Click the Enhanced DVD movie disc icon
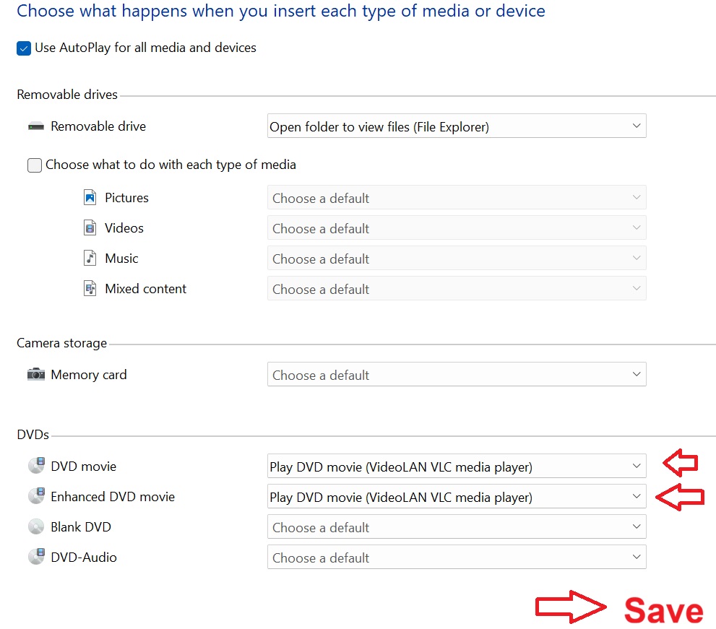The image size is (716, 629). click(x=37, y=496)
